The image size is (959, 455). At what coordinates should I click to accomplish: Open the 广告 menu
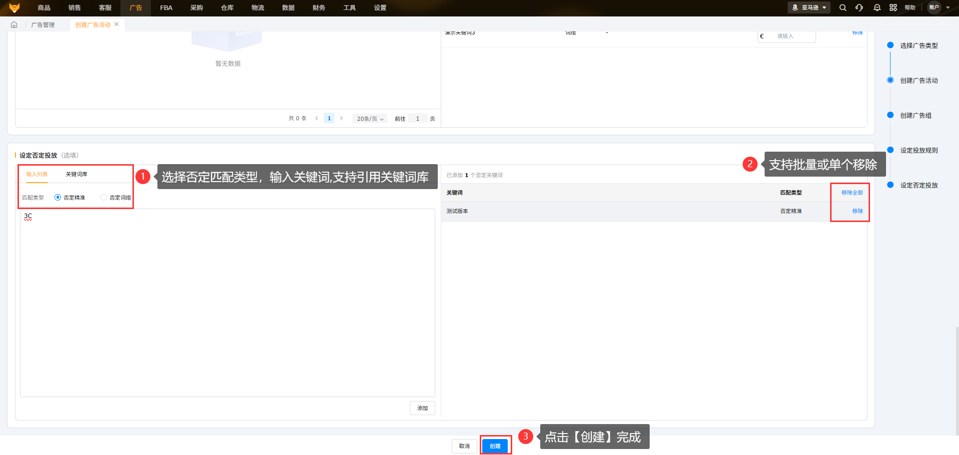tap(135, 8)
